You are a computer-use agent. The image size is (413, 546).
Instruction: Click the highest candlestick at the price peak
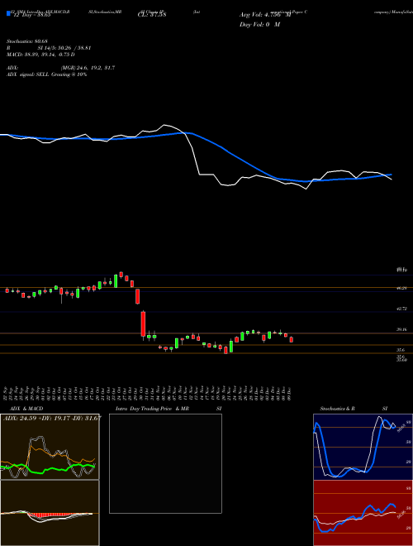(x=121, y=275)
